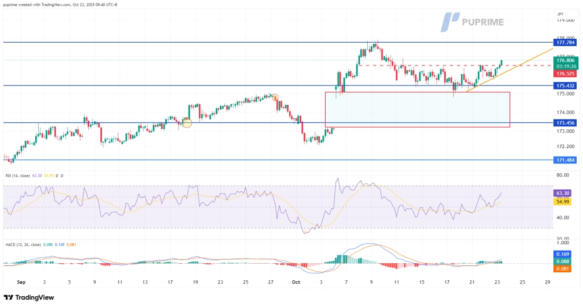This screenshot has width=583, height=307.
Task: Select the light blue demand zone rectangle
Action: pyautogui.click(x=417, y=109)
